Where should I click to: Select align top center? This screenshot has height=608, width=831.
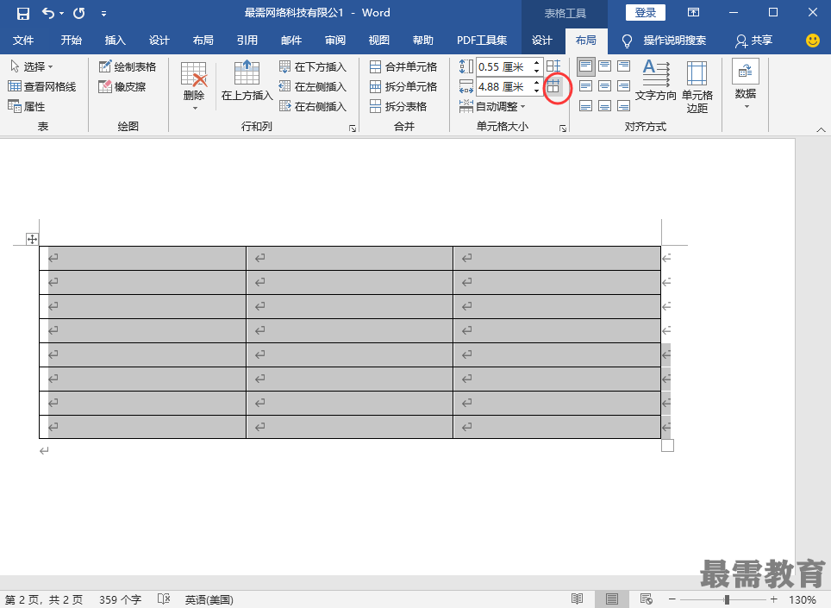604,66
